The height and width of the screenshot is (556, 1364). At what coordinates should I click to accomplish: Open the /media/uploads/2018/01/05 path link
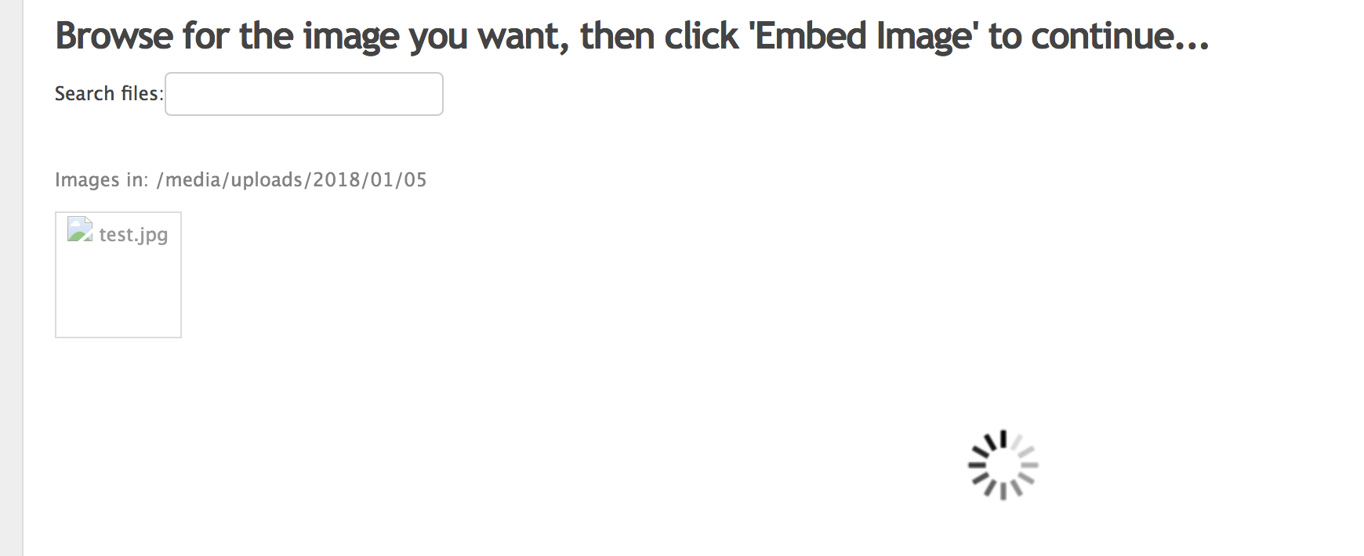[292, 180]
